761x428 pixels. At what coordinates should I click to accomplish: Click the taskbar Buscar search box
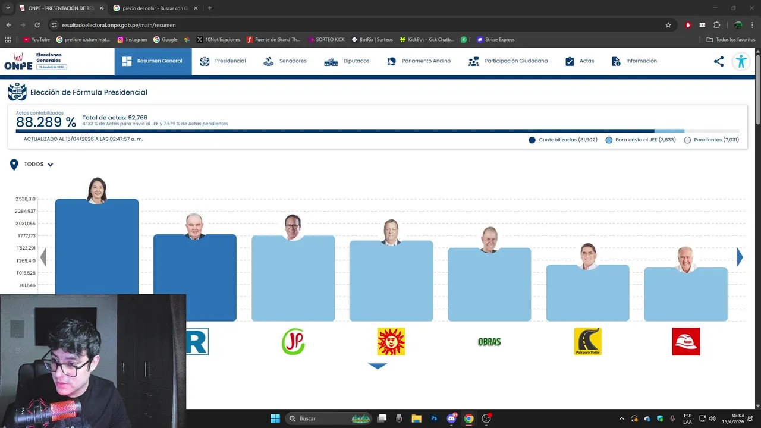pos(328,418)
